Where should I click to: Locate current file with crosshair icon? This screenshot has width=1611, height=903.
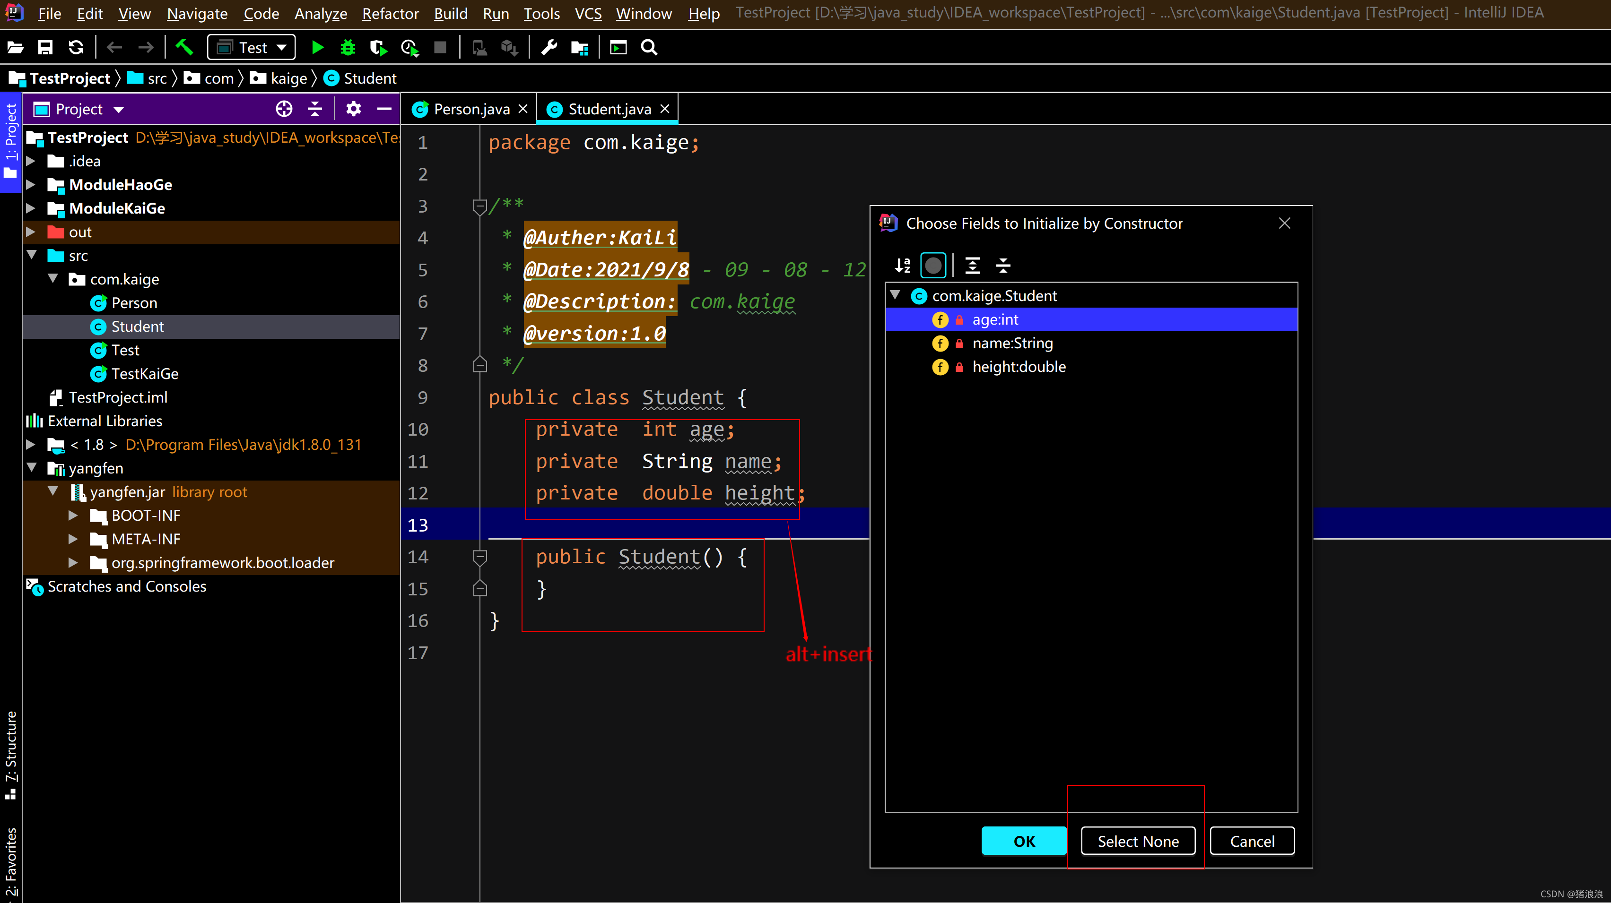(x=284, y=109)
